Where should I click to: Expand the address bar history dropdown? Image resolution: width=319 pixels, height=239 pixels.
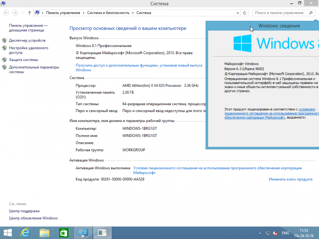(238, 13)
